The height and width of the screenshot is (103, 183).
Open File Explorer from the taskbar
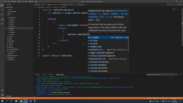click(x=16, y=101)
